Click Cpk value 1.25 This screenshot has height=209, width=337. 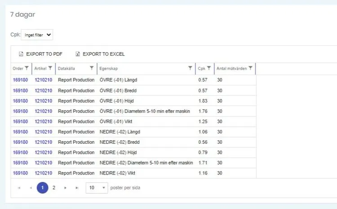tap(203, 121)
